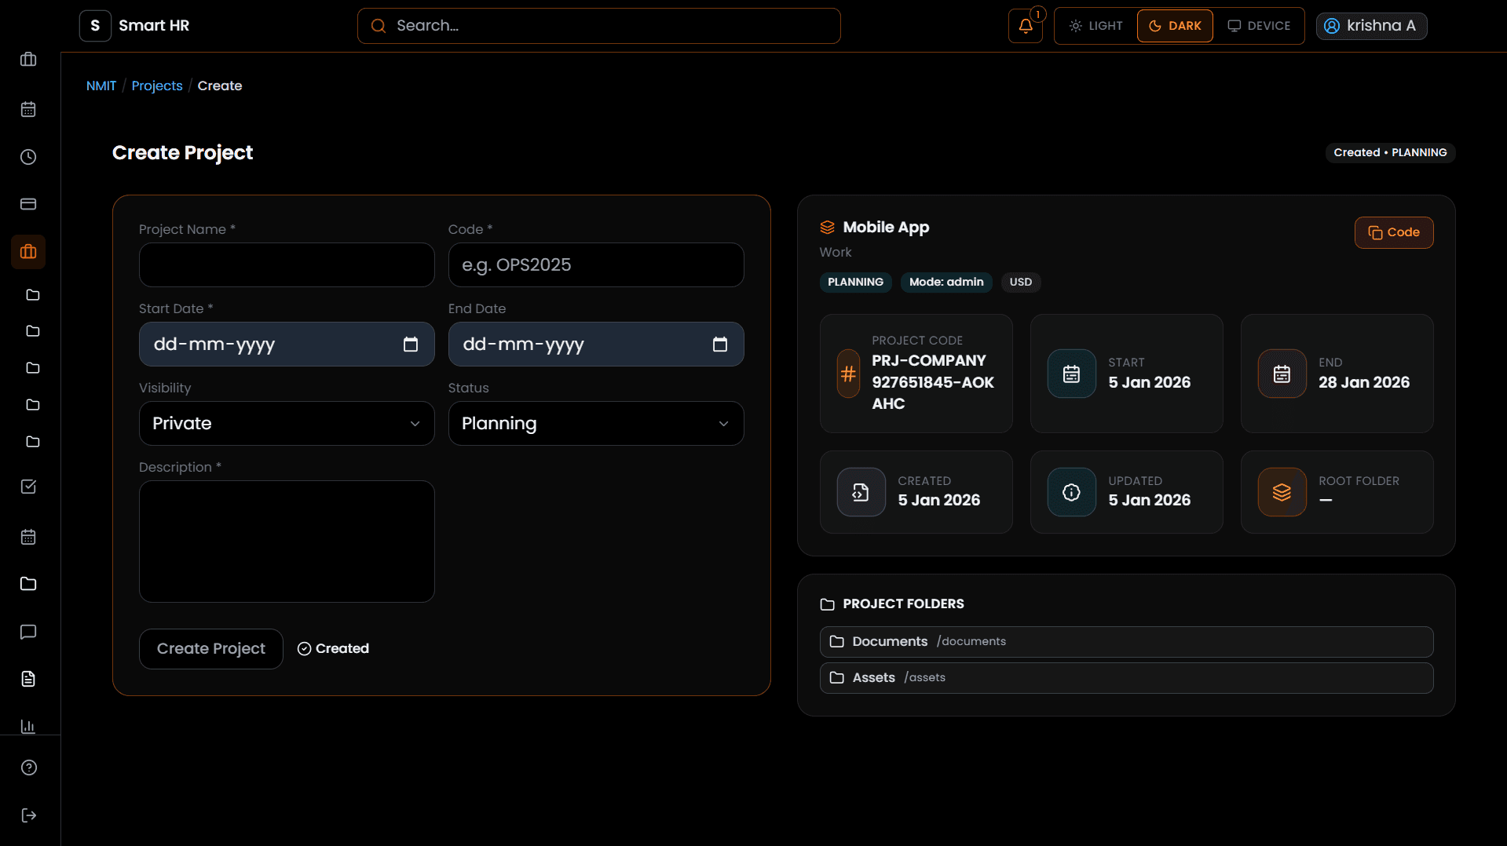This screenshot has height=846, width=1507.
Task: Click the 'PLANNING' tag under Mobile App
Action: (855, 283)
